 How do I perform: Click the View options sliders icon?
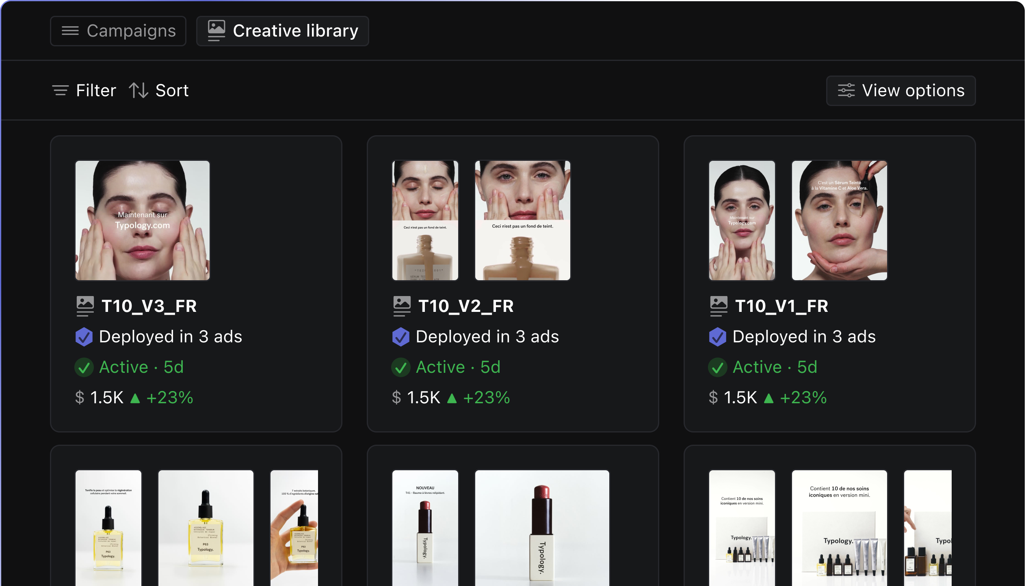(846, 91)
